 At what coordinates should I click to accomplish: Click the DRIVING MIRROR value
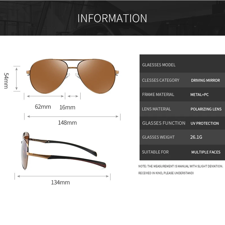click(x=205, y=80)
